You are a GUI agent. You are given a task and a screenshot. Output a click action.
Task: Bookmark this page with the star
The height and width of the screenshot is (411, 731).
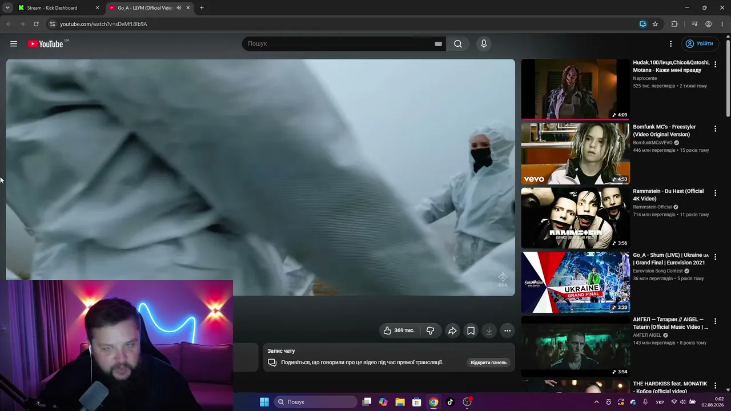pyautogui.click(x=655, y=24)
